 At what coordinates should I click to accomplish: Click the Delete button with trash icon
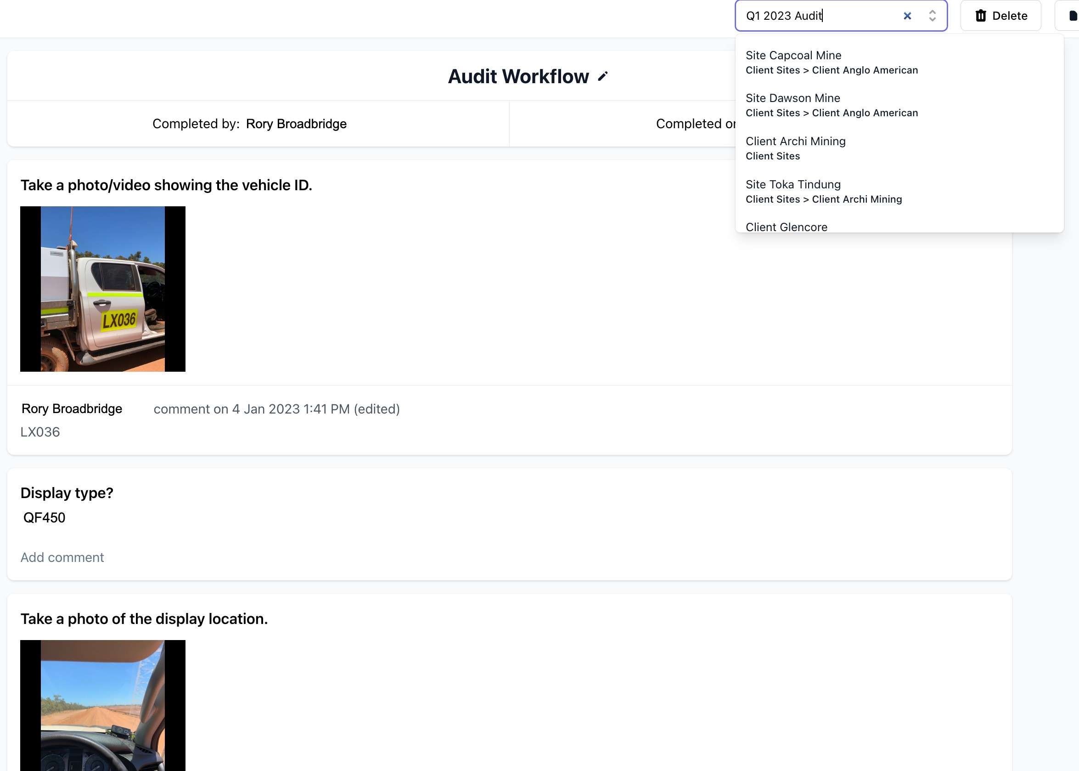pyautogui.click(x=1000, y=16)
